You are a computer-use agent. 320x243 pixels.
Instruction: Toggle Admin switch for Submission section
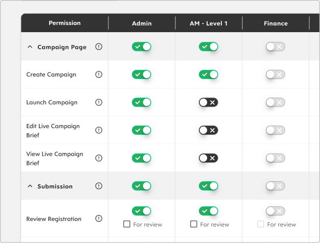[x=142, y=186]
